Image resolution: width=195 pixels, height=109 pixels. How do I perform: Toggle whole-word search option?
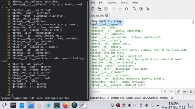(185, 91)
